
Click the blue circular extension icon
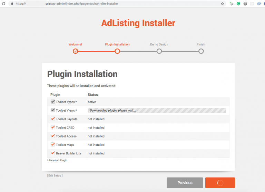pyautogui.click(x=259, y=4)
